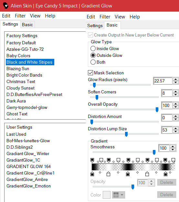Viewport: 179px width, 202px height.
Task: Select the Baby Colors preset
Action: pos(18,56)
